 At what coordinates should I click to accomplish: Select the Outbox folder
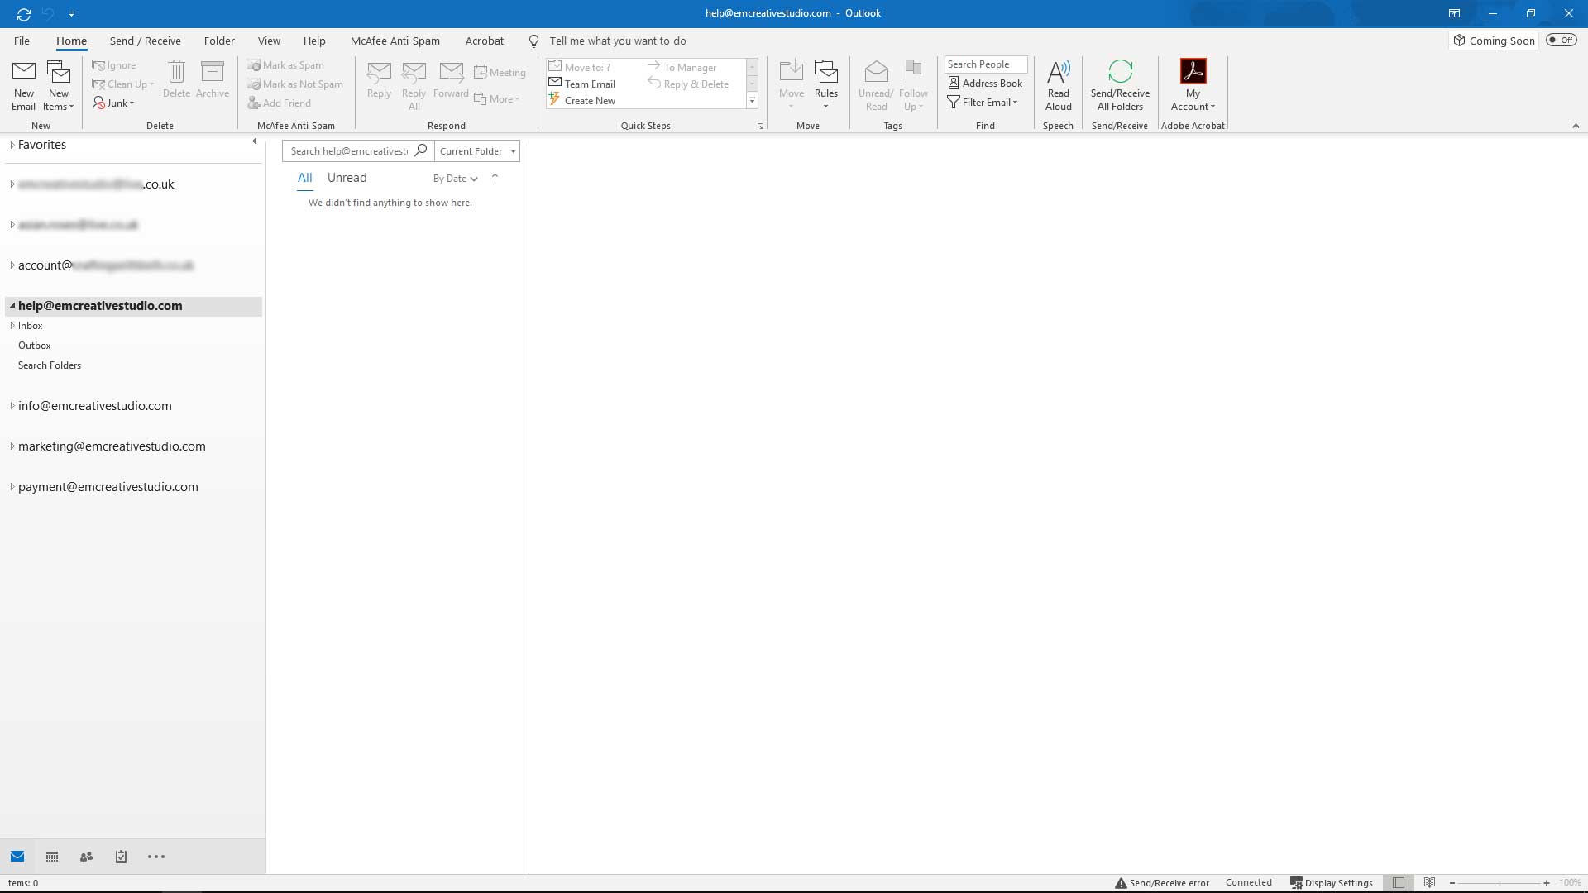(35, 346)
